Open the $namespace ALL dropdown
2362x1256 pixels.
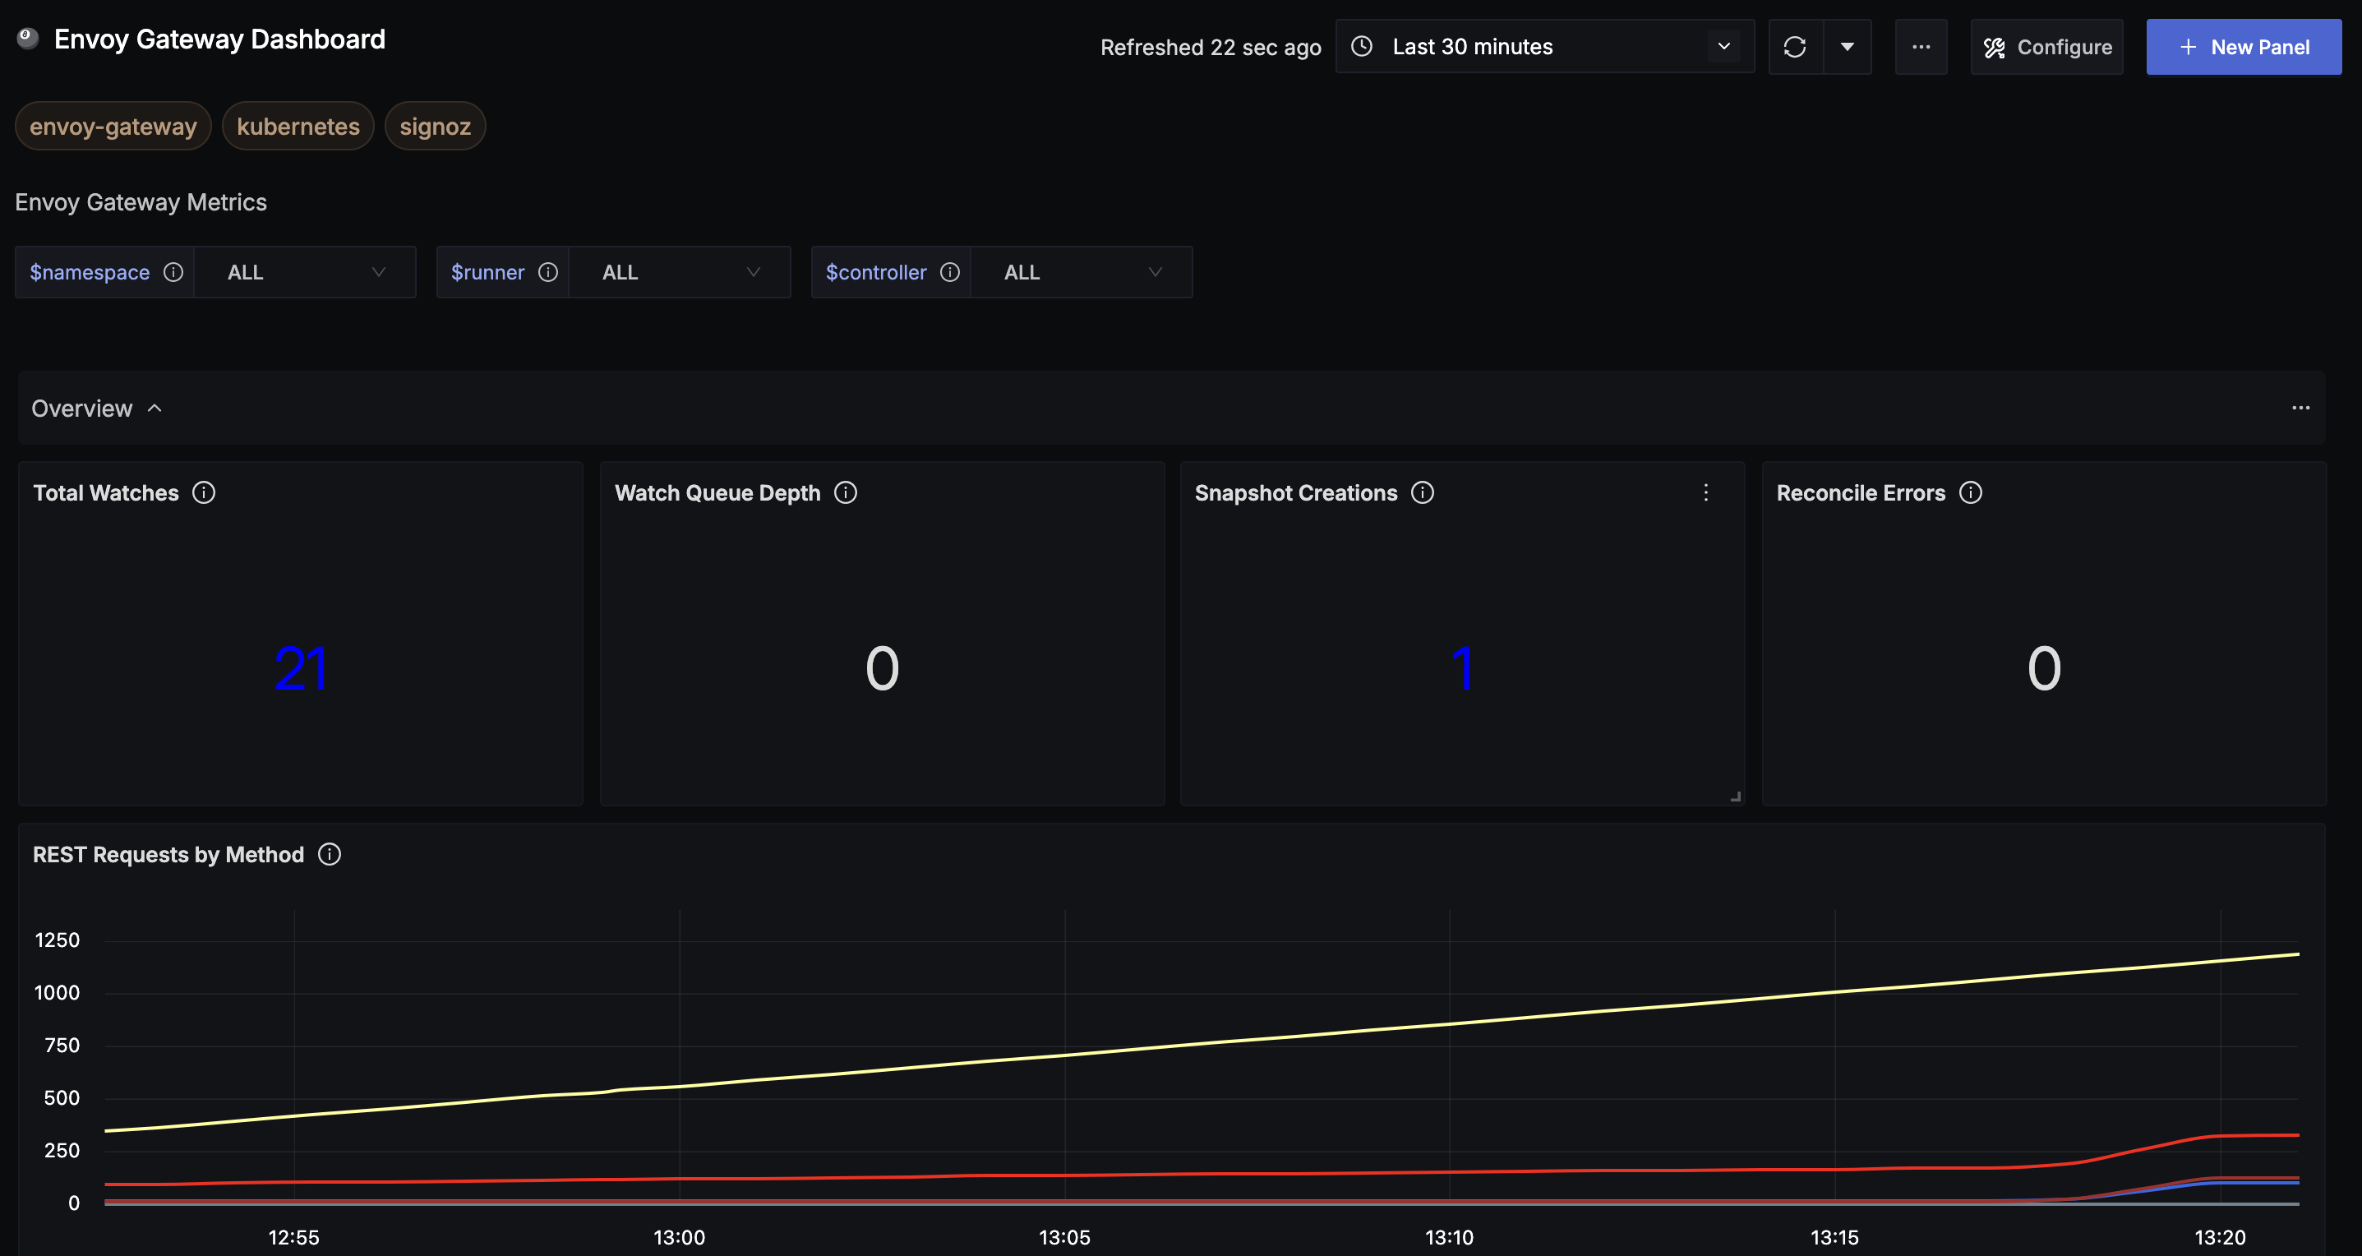tap(306, 271)
